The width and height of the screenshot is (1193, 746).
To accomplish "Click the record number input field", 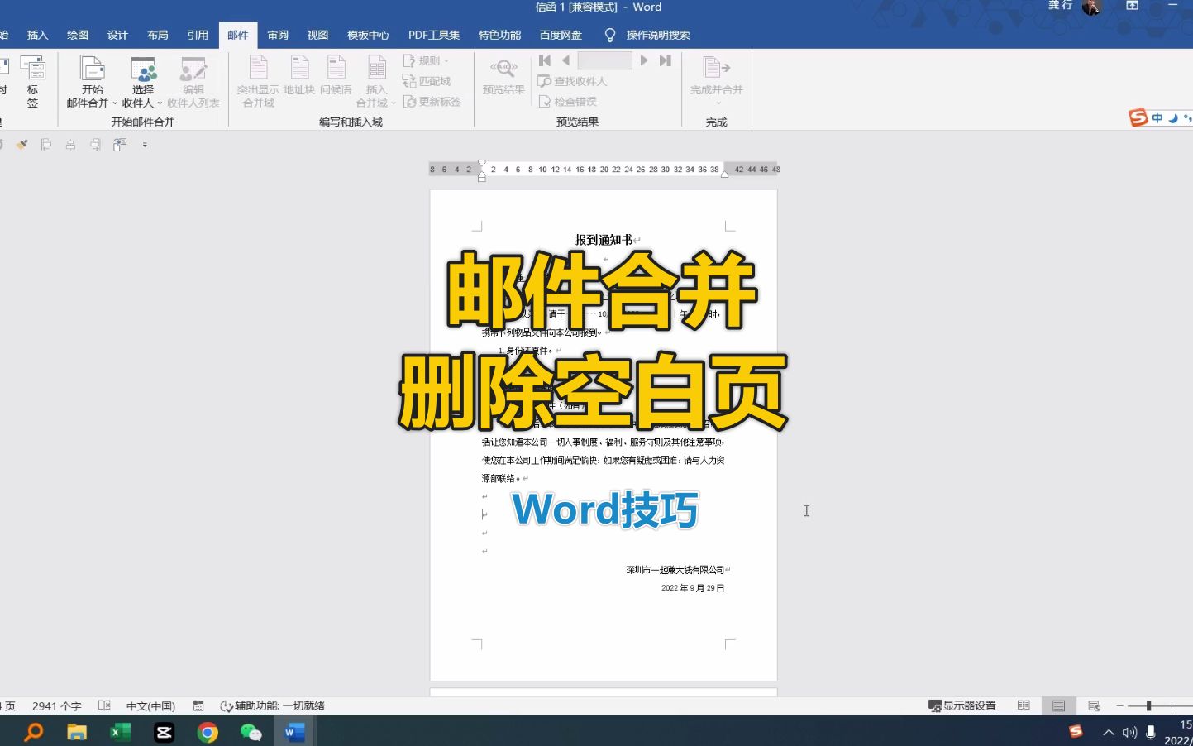I will click(604, 60).
